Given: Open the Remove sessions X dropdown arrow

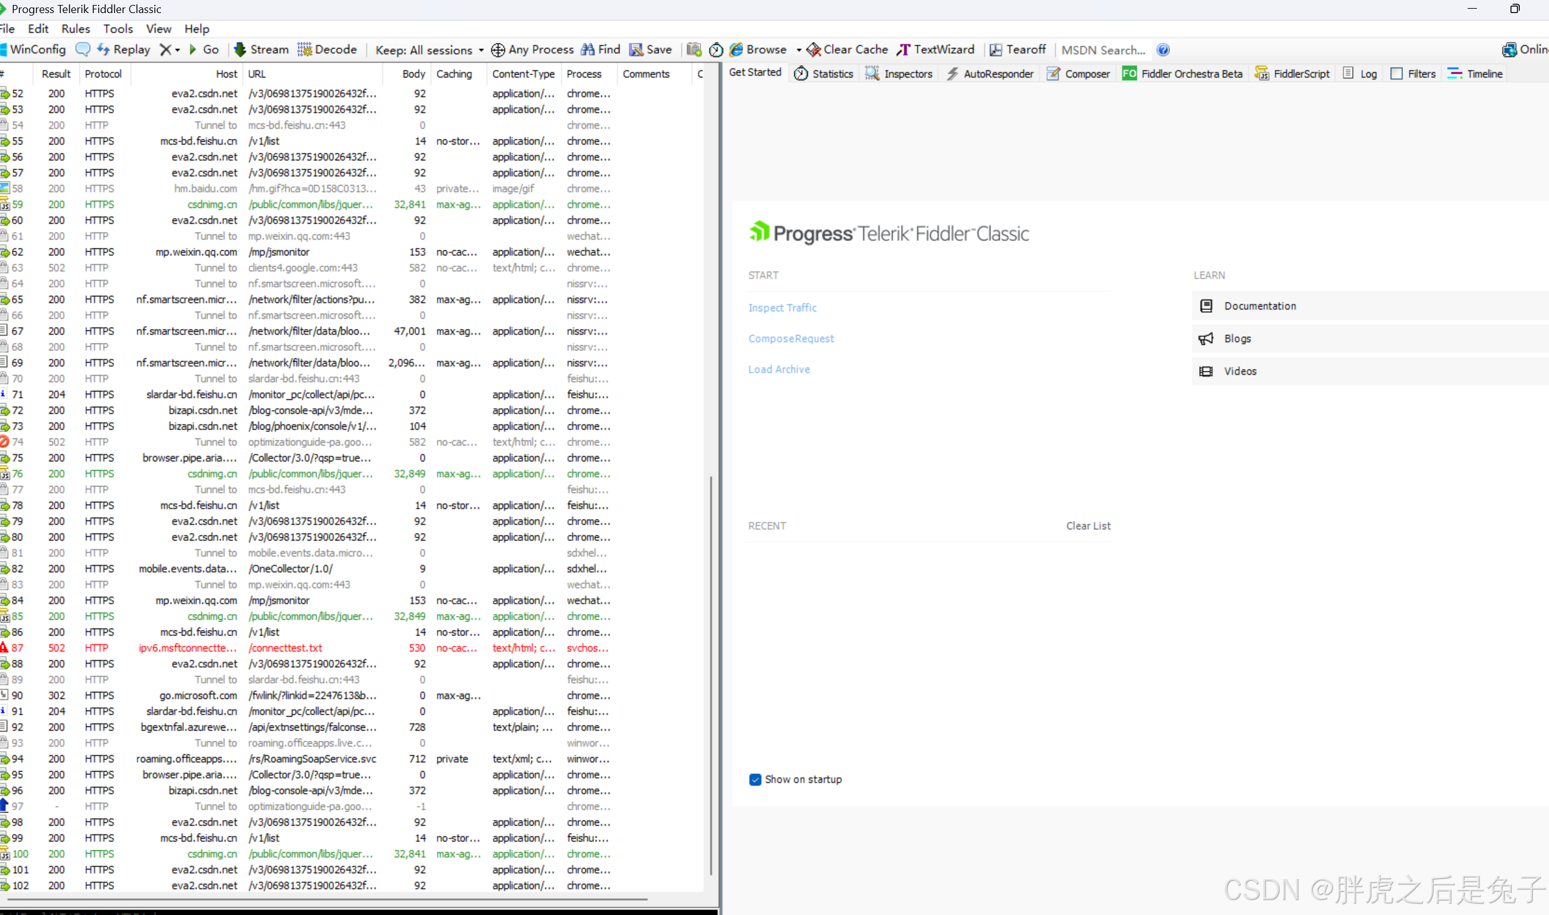Looking at the screenshot, I should click(178, 50).
